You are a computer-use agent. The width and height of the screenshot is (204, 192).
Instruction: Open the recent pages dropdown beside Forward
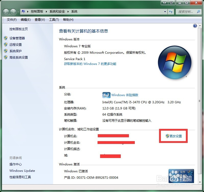click(x=18, y=12)
